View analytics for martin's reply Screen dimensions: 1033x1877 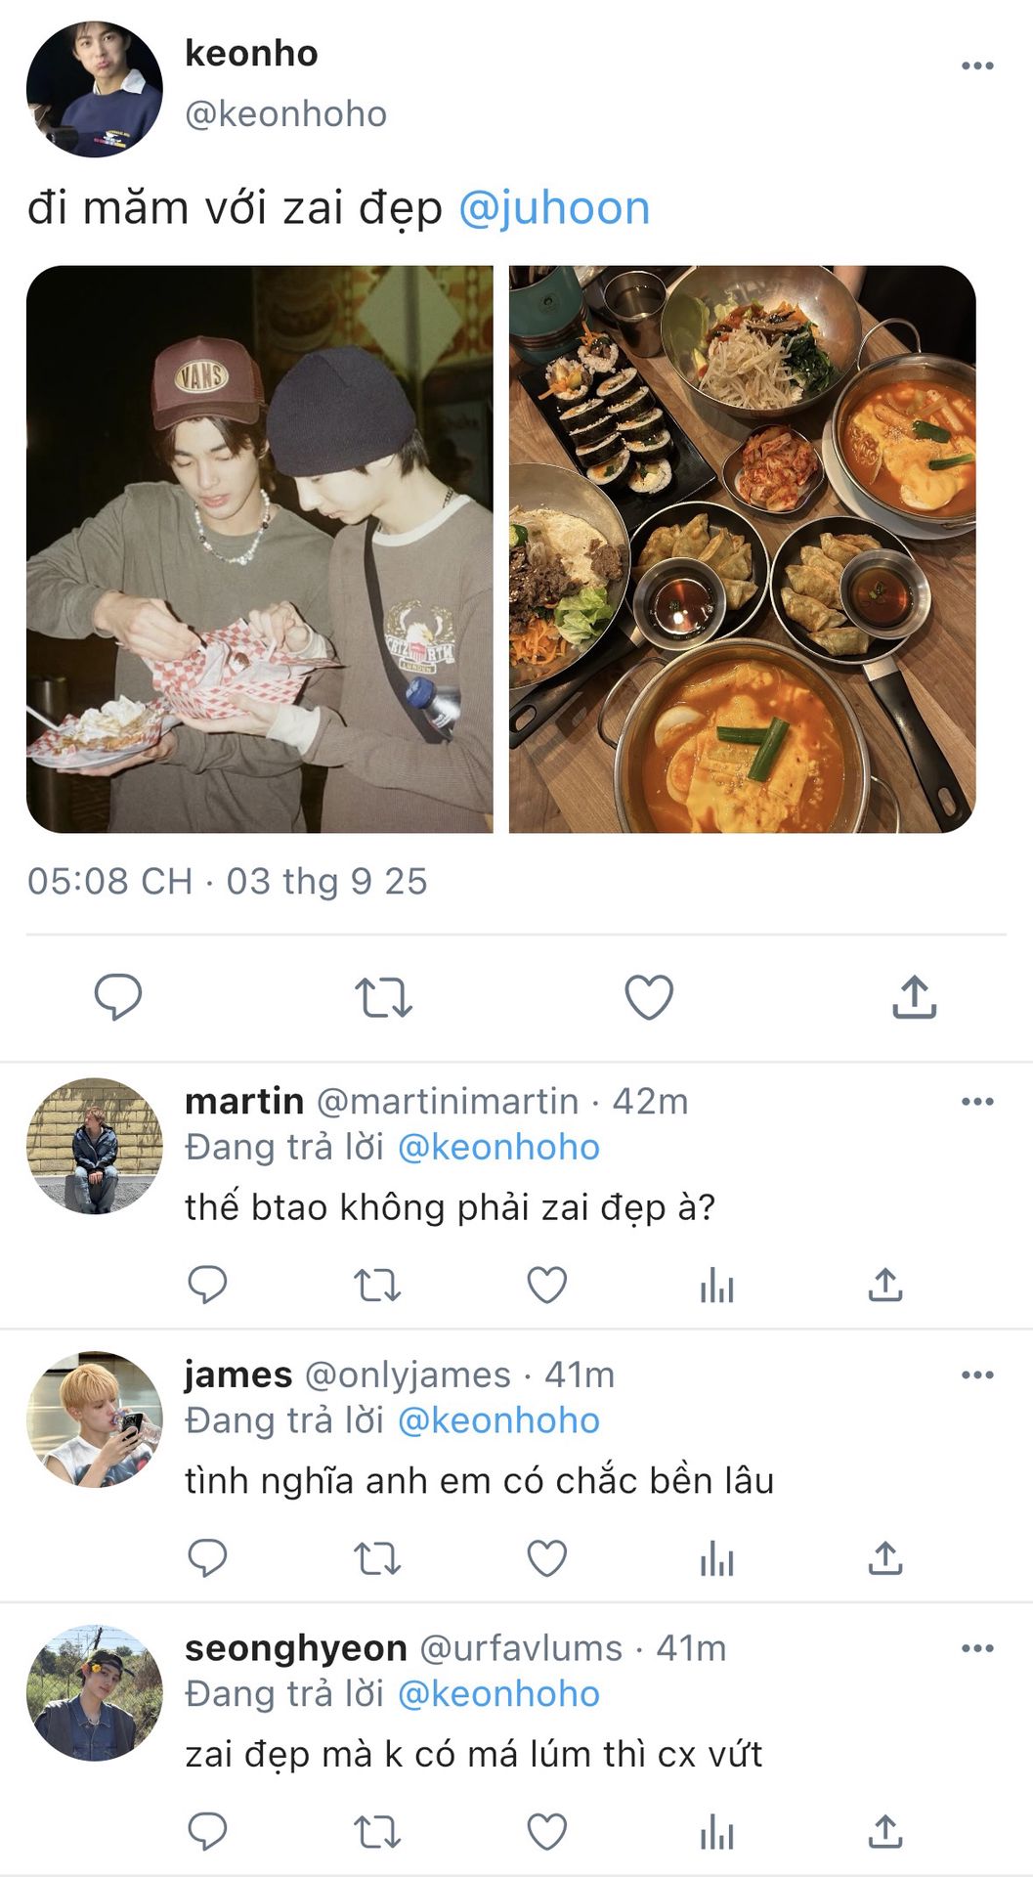tap(716, 1285)
